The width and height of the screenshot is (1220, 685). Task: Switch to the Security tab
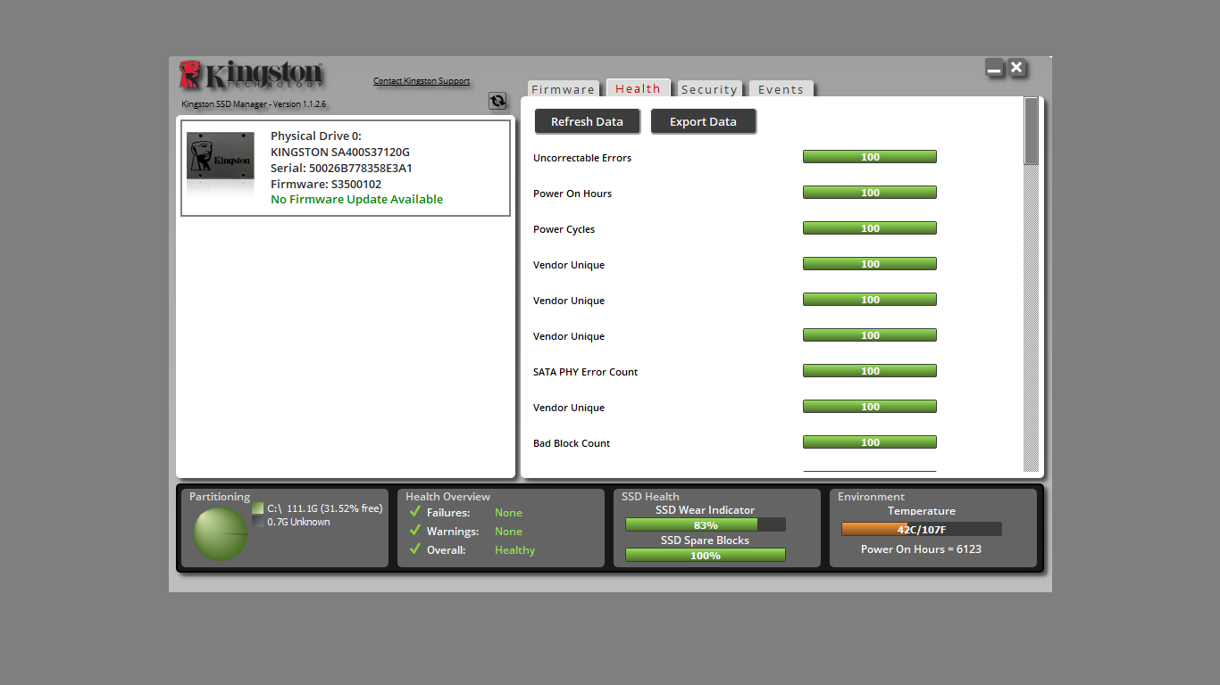[x=709, y=89]
